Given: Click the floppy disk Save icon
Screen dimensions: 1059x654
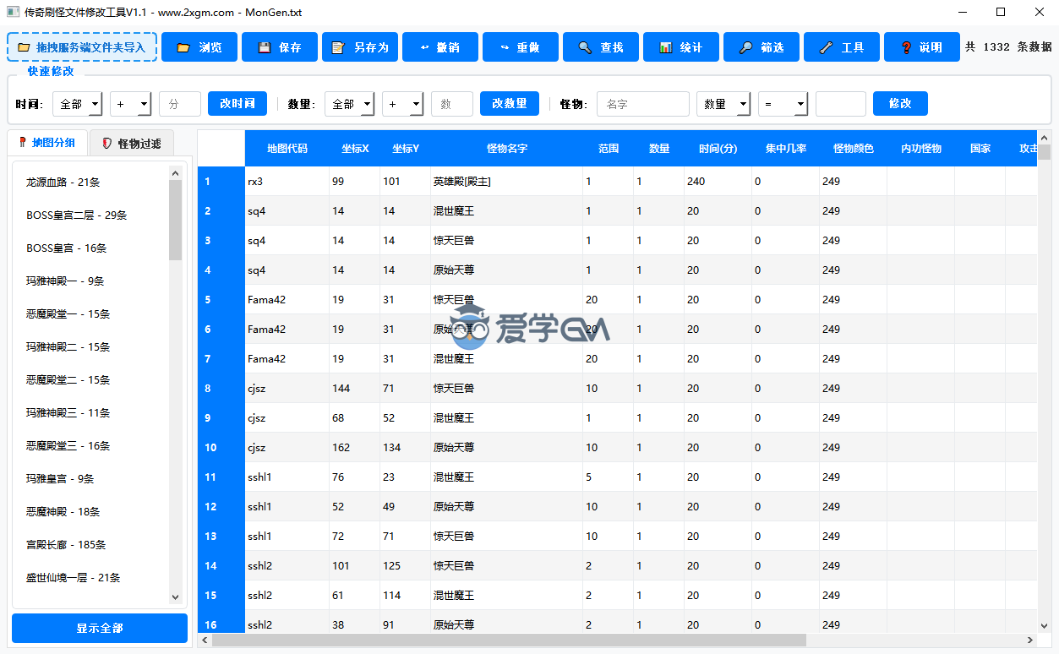Looking at the screenshot, I should (x=264, y=47).
